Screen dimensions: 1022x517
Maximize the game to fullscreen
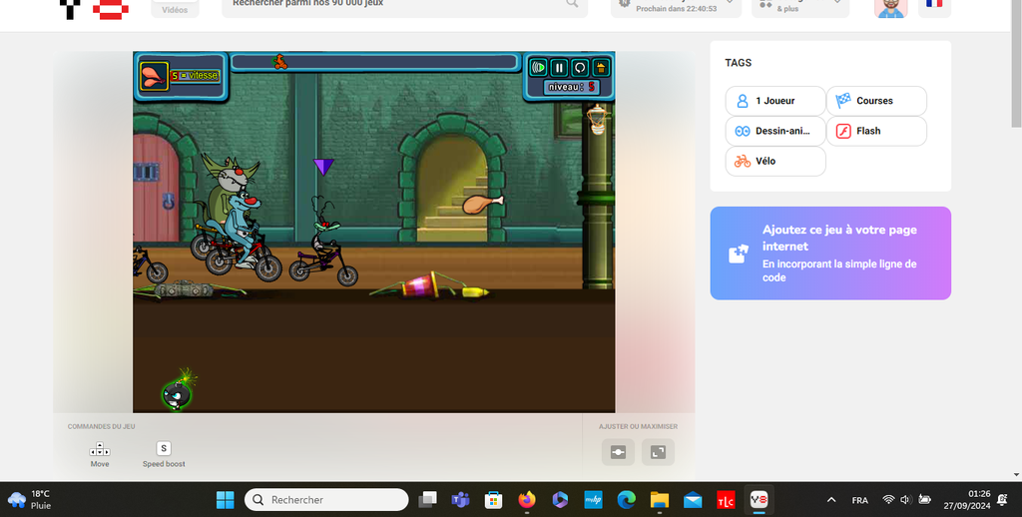(x=658, y=452)
